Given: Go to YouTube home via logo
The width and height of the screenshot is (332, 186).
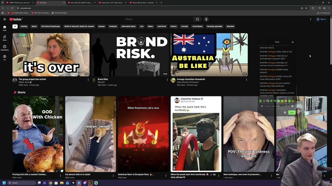Looking at the screenshot, I should pos(16,19).
